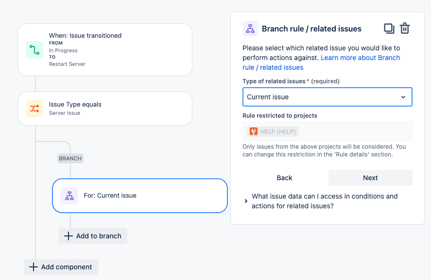Click the branch icon in panel header
The image size is (431, 280).
(x=250, y=29)
